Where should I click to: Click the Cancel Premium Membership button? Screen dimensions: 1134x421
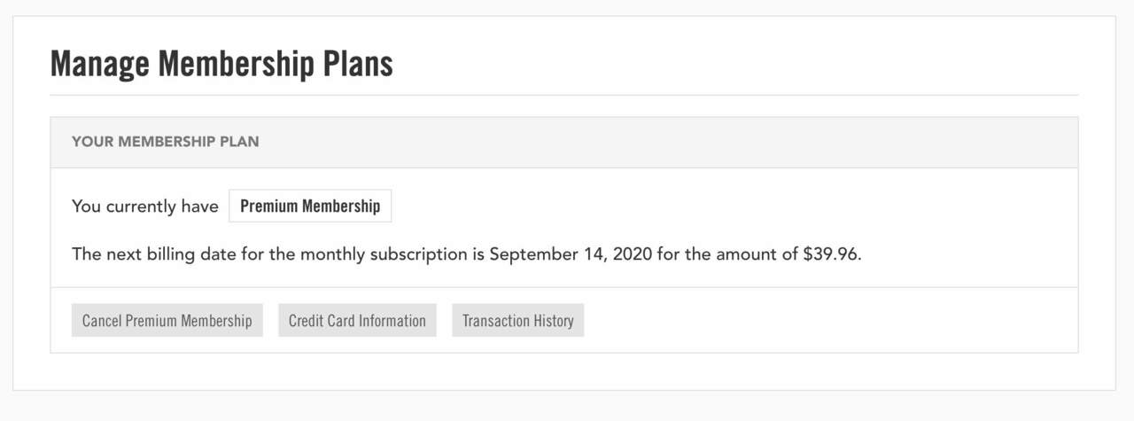(x=167, y=321)
